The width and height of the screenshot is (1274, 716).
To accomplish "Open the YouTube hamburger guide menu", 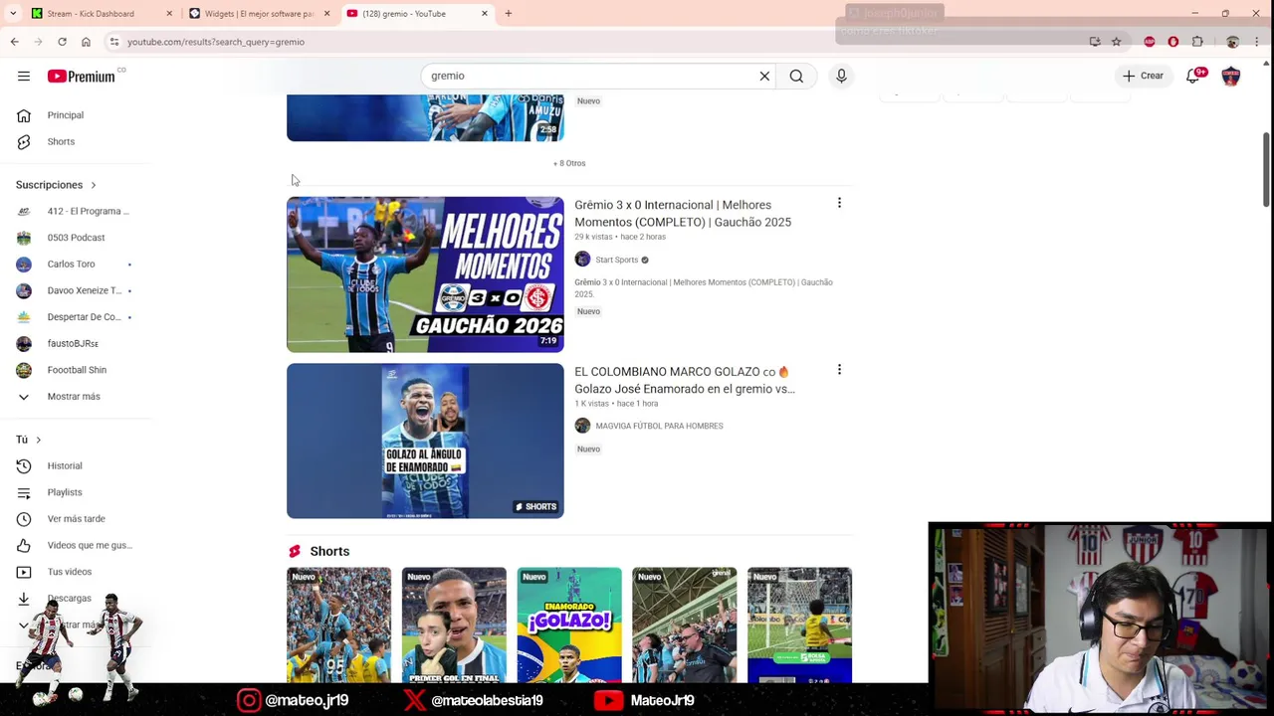I will point(24,76).
